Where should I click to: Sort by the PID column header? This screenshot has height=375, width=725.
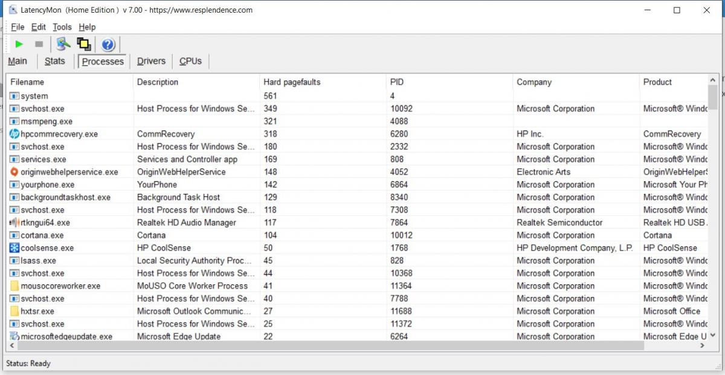tap(449, 82)
